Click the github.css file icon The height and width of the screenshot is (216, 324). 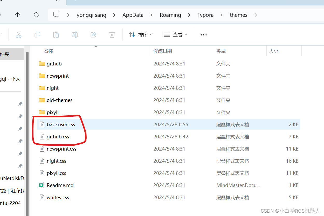[x=42, y=137]
